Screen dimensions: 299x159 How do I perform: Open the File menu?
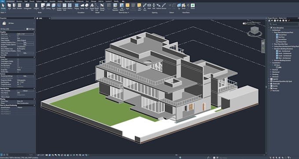(3, 1)
